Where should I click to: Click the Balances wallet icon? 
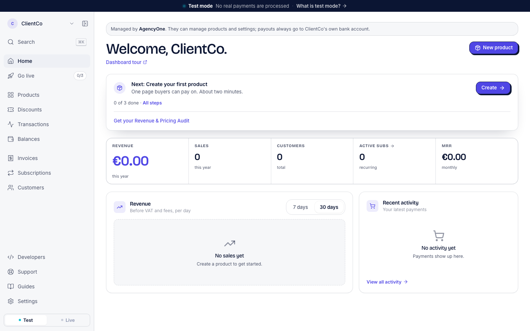click(11, 139)
